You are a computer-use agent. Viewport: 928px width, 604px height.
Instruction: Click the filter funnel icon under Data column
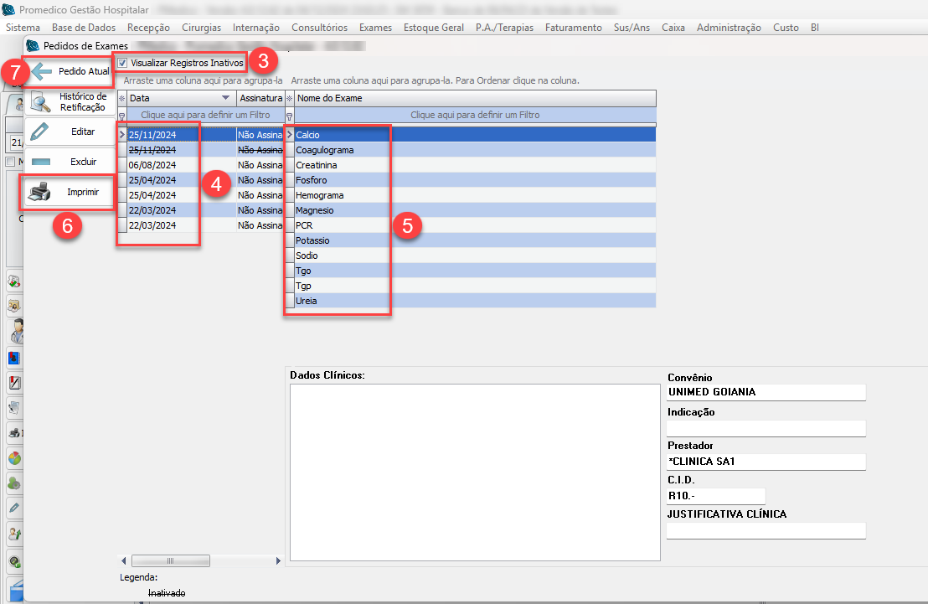click(121, 116)
